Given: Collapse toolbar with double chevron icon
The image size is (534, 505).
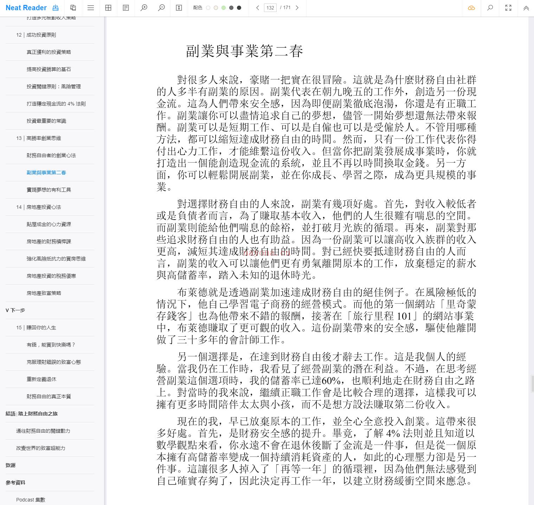Looking at the screenshot, I should pos(526,8).
